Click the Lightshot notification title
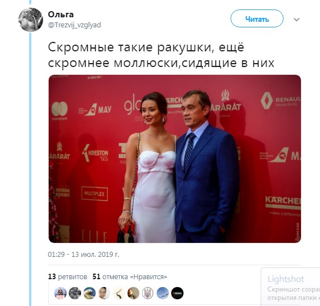 (286, 279)
